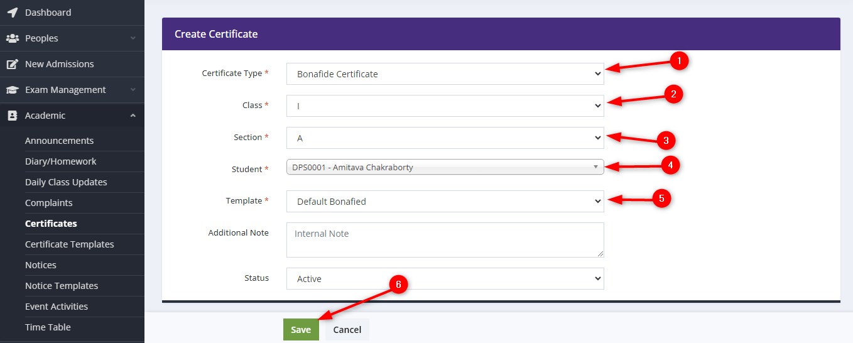Click the Certificate Type label
The width and height of the screenshot is (853, 343).
(x=232, y=73)
